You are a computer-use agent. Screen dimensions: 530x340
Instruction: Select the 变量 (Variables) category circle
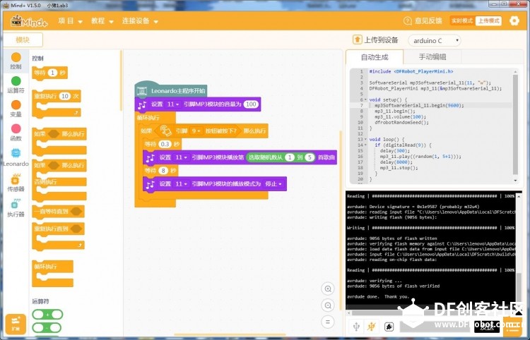pos(16,105)
